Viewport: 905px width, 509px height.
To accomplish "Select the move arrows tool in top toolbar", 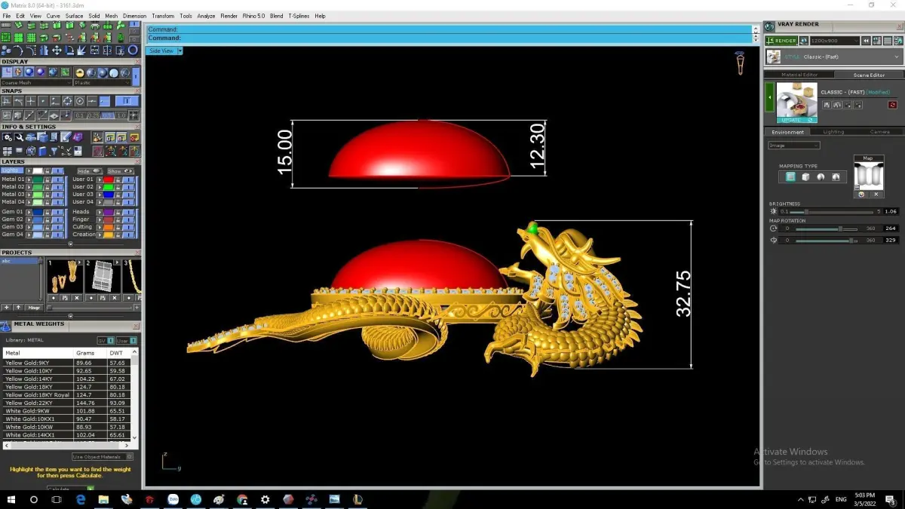I will click(57, 51).
